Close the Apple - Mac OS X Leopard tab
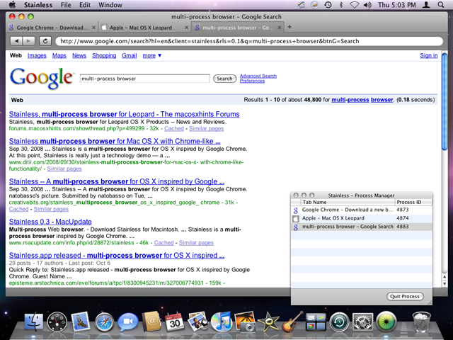Screen dimensions: 453x340 (187, 28)
